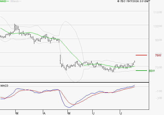Click the second M month marker
This screenshot has width=164, height=115.
coord(69,113)
